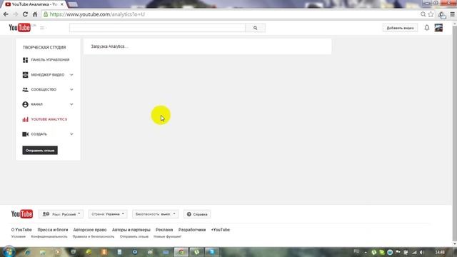The image size is (457, 257).
Task: Open the Правила и безопасность link
Action: 94,236
